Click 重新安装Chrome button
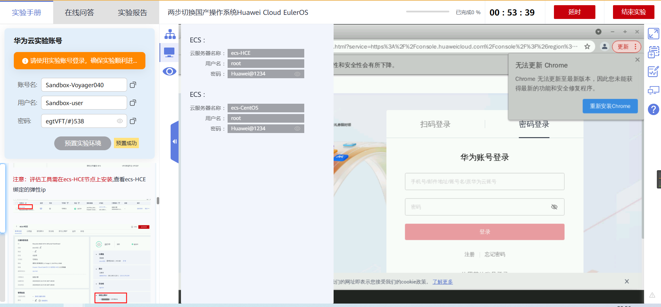Image resolution: width=661 pixels, height=307 pixels. coord(610,106)
